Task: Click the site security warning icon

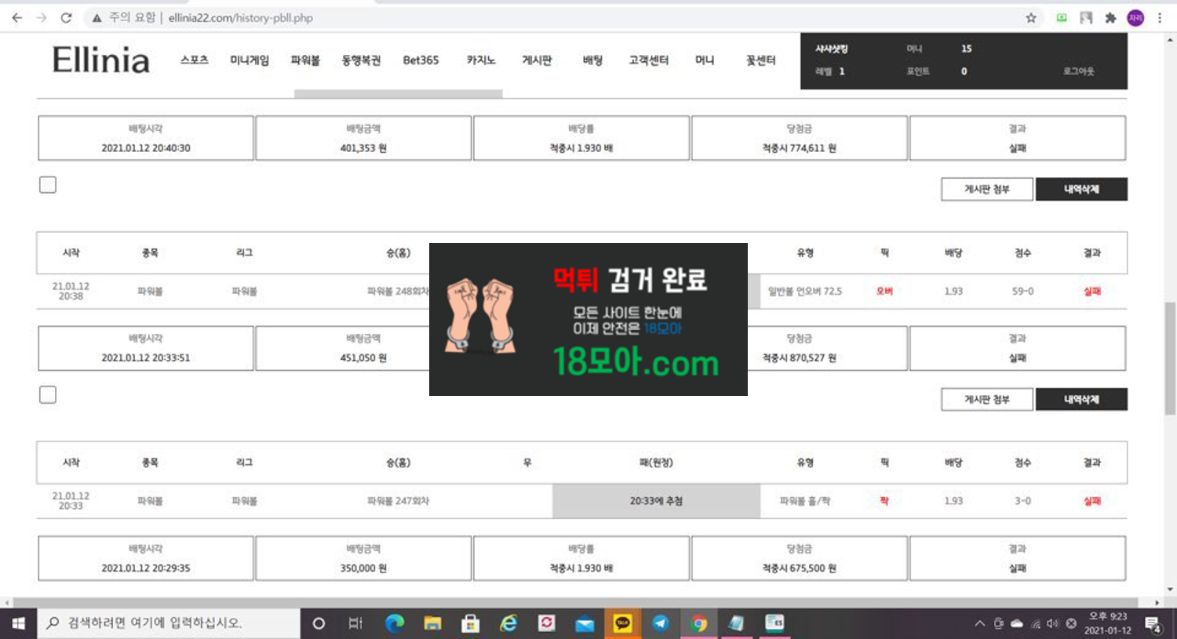Action: (97, 17)
